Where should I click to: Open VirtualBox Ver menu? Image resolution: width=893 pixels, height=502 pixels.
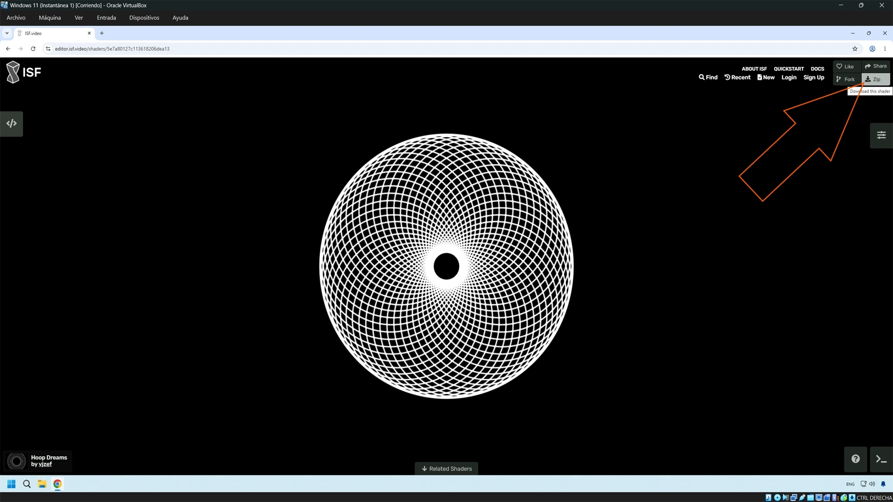pos(79,18)
